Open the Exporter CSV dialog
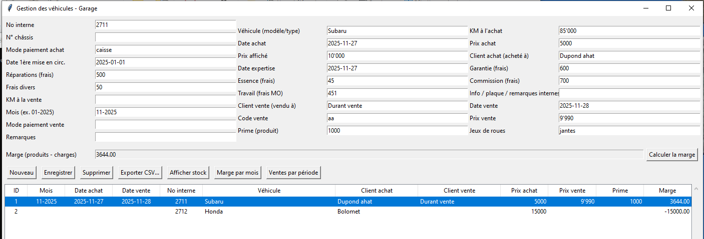704x239 pixels. pyautogui.click(x=140, y=173)
